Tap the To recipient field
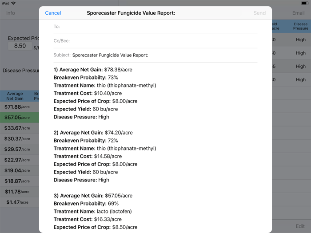The height and width of the screenshot is (233, 311). tap(155, 27)
